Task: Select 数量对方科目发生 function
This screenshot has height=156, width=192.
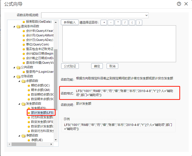Action: coord(42,131)
